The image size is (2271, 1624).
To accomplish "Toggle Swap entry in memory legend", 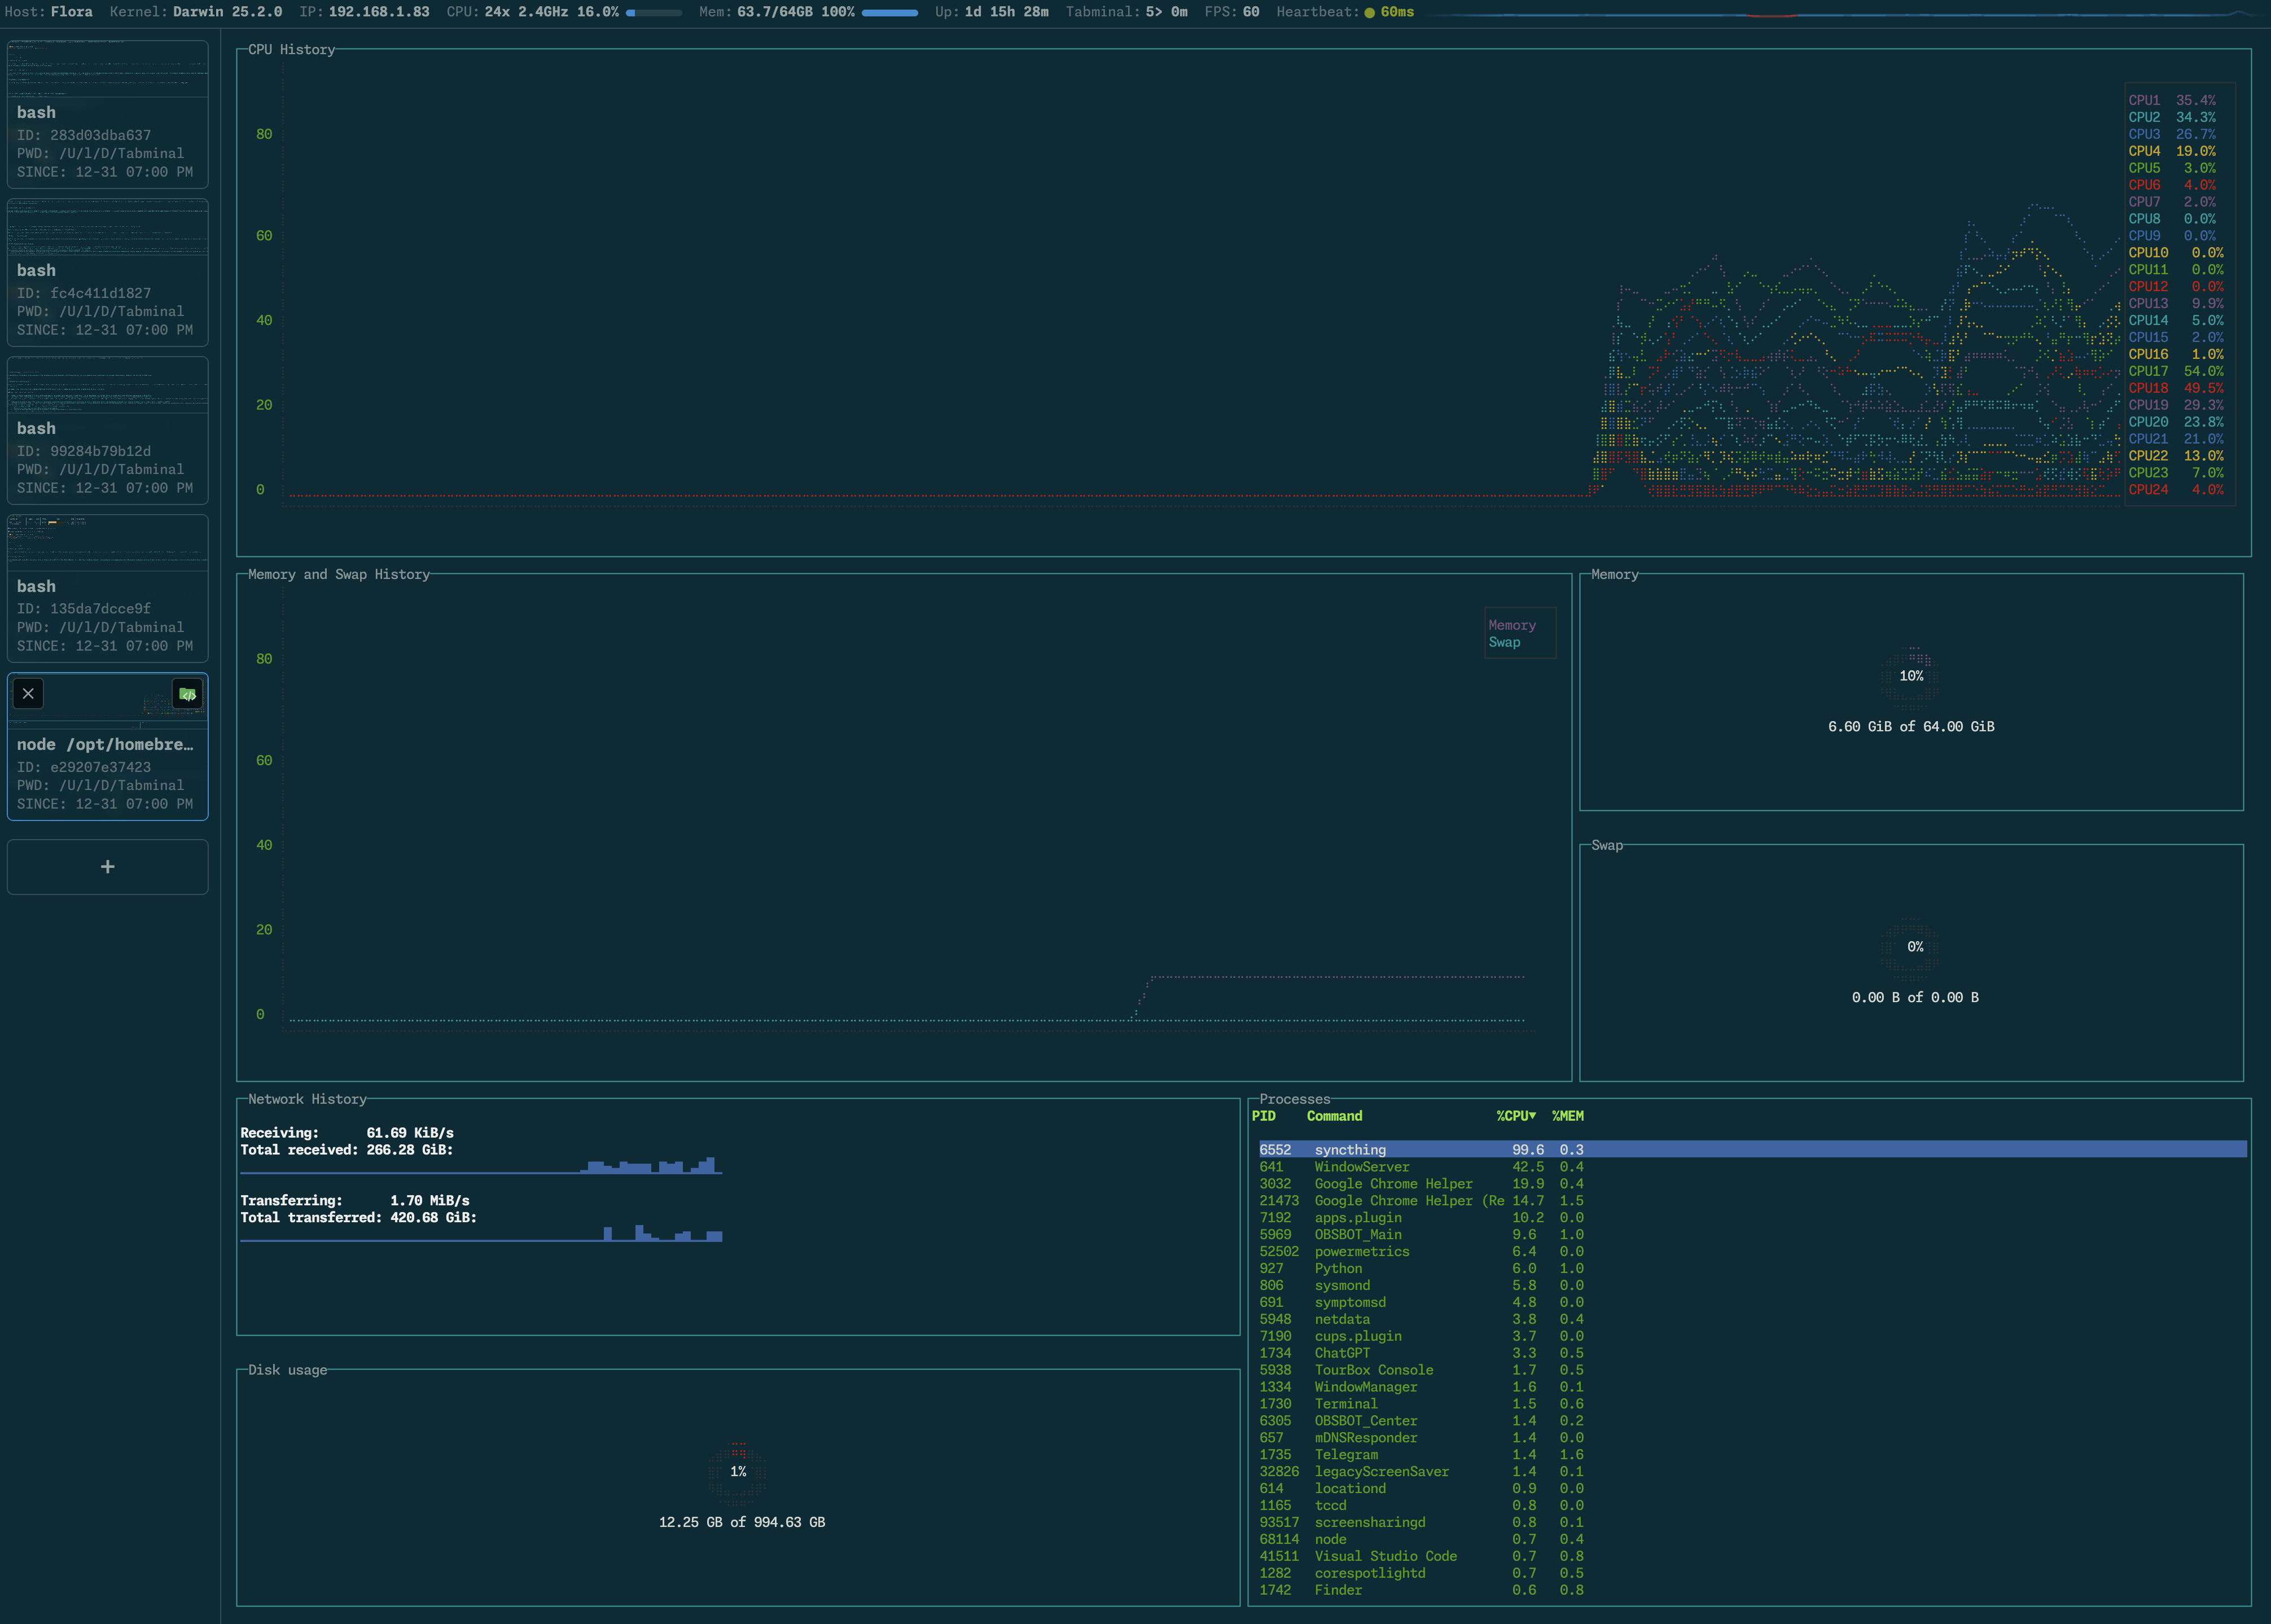I will point(1504,643).
